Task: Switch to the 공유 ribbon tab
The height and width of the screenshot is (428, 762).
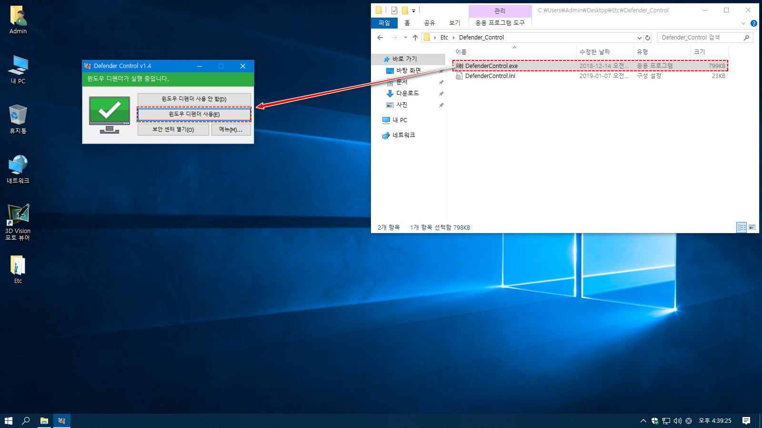Action: click(x=430, y=23)
